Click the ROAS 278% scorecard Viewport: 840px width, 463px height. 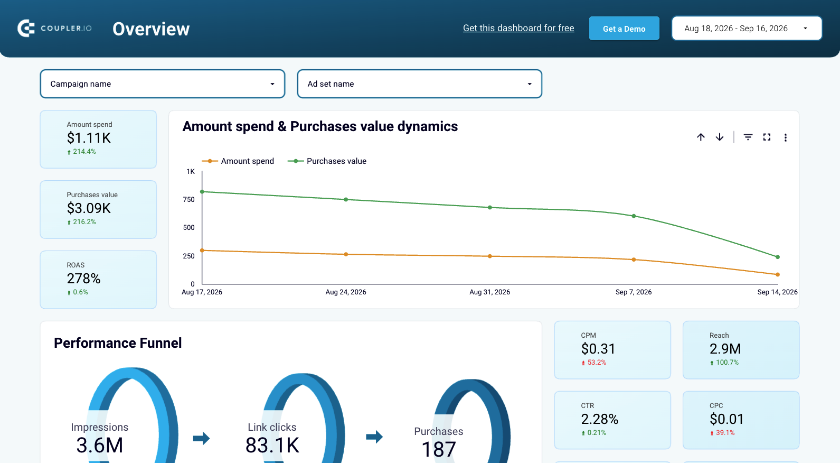tap(98, 280)
